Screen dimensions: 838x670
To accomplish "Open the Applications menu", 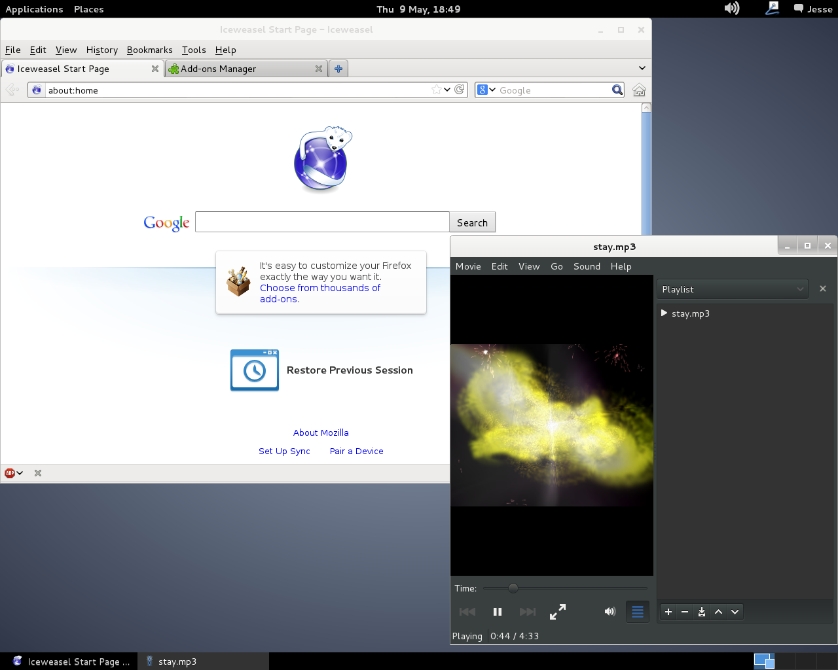I will pos(34,9).
